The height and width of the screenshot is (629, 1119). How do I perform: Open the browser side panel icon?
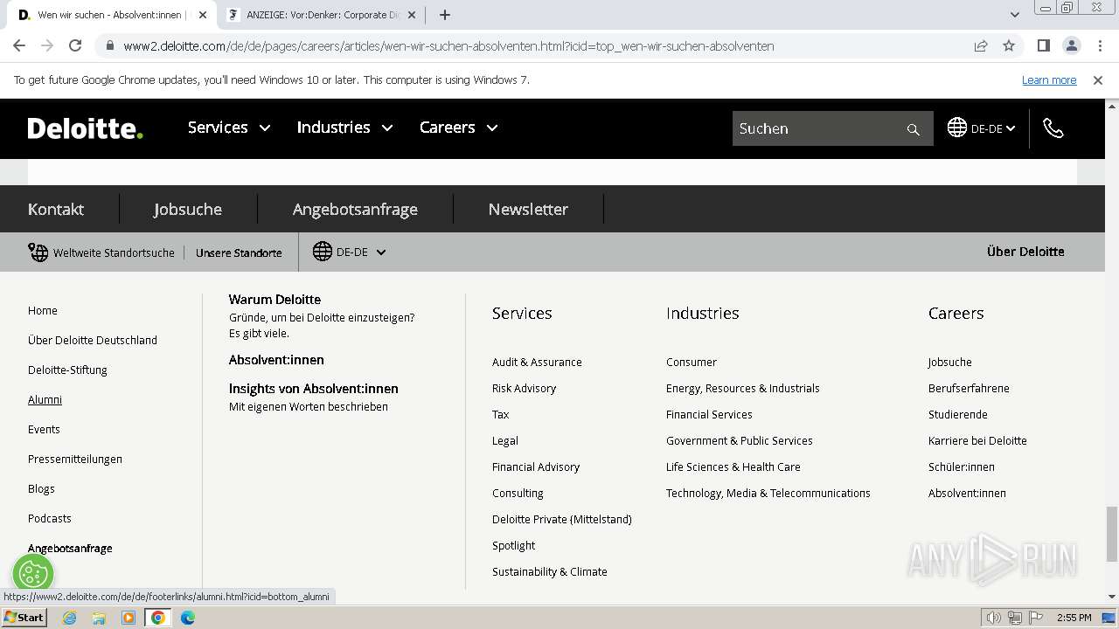coord(1043,45)
